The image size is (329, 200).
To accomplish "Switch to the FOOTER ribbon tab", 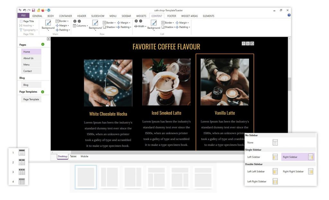I will tap(171, 15).
